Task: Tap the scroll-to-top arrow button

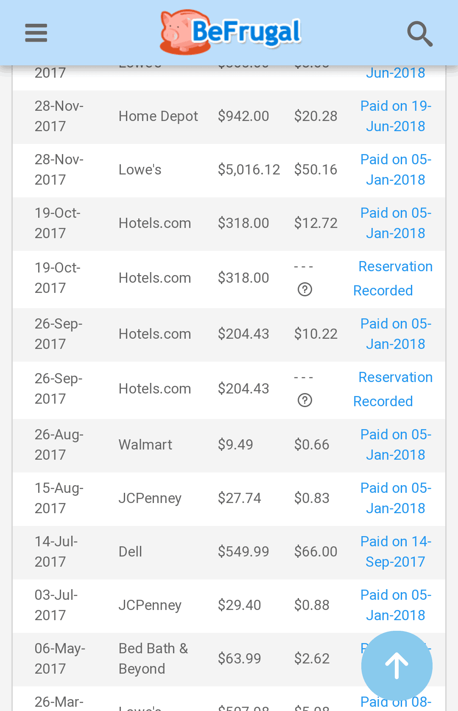Action: pyautogui.click(x=397, y=666)
